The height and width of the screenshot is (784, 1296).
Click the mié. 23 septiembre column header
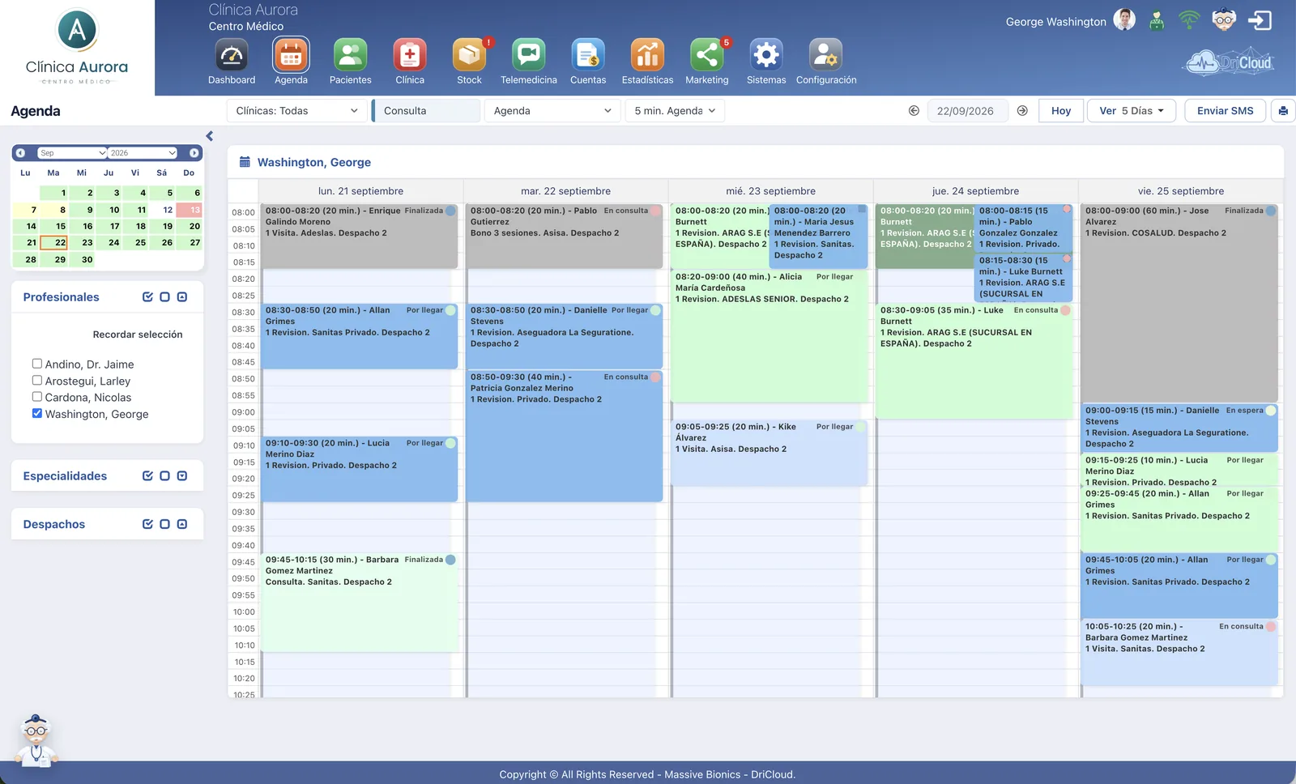pyautogui.click(x=770, y=191)
